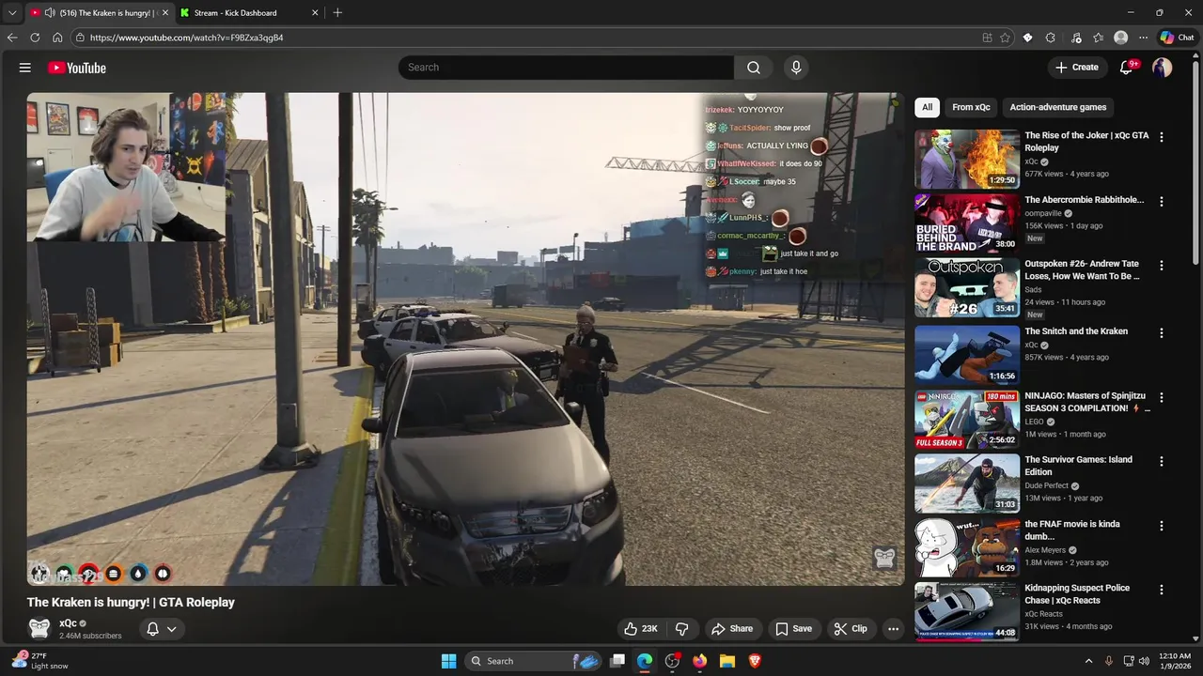This screenshot has width=1203, height=676.
Task: Open Copilot Chat in the browser toolbar
Action: pyautogui.click(x=1177, y=38)
